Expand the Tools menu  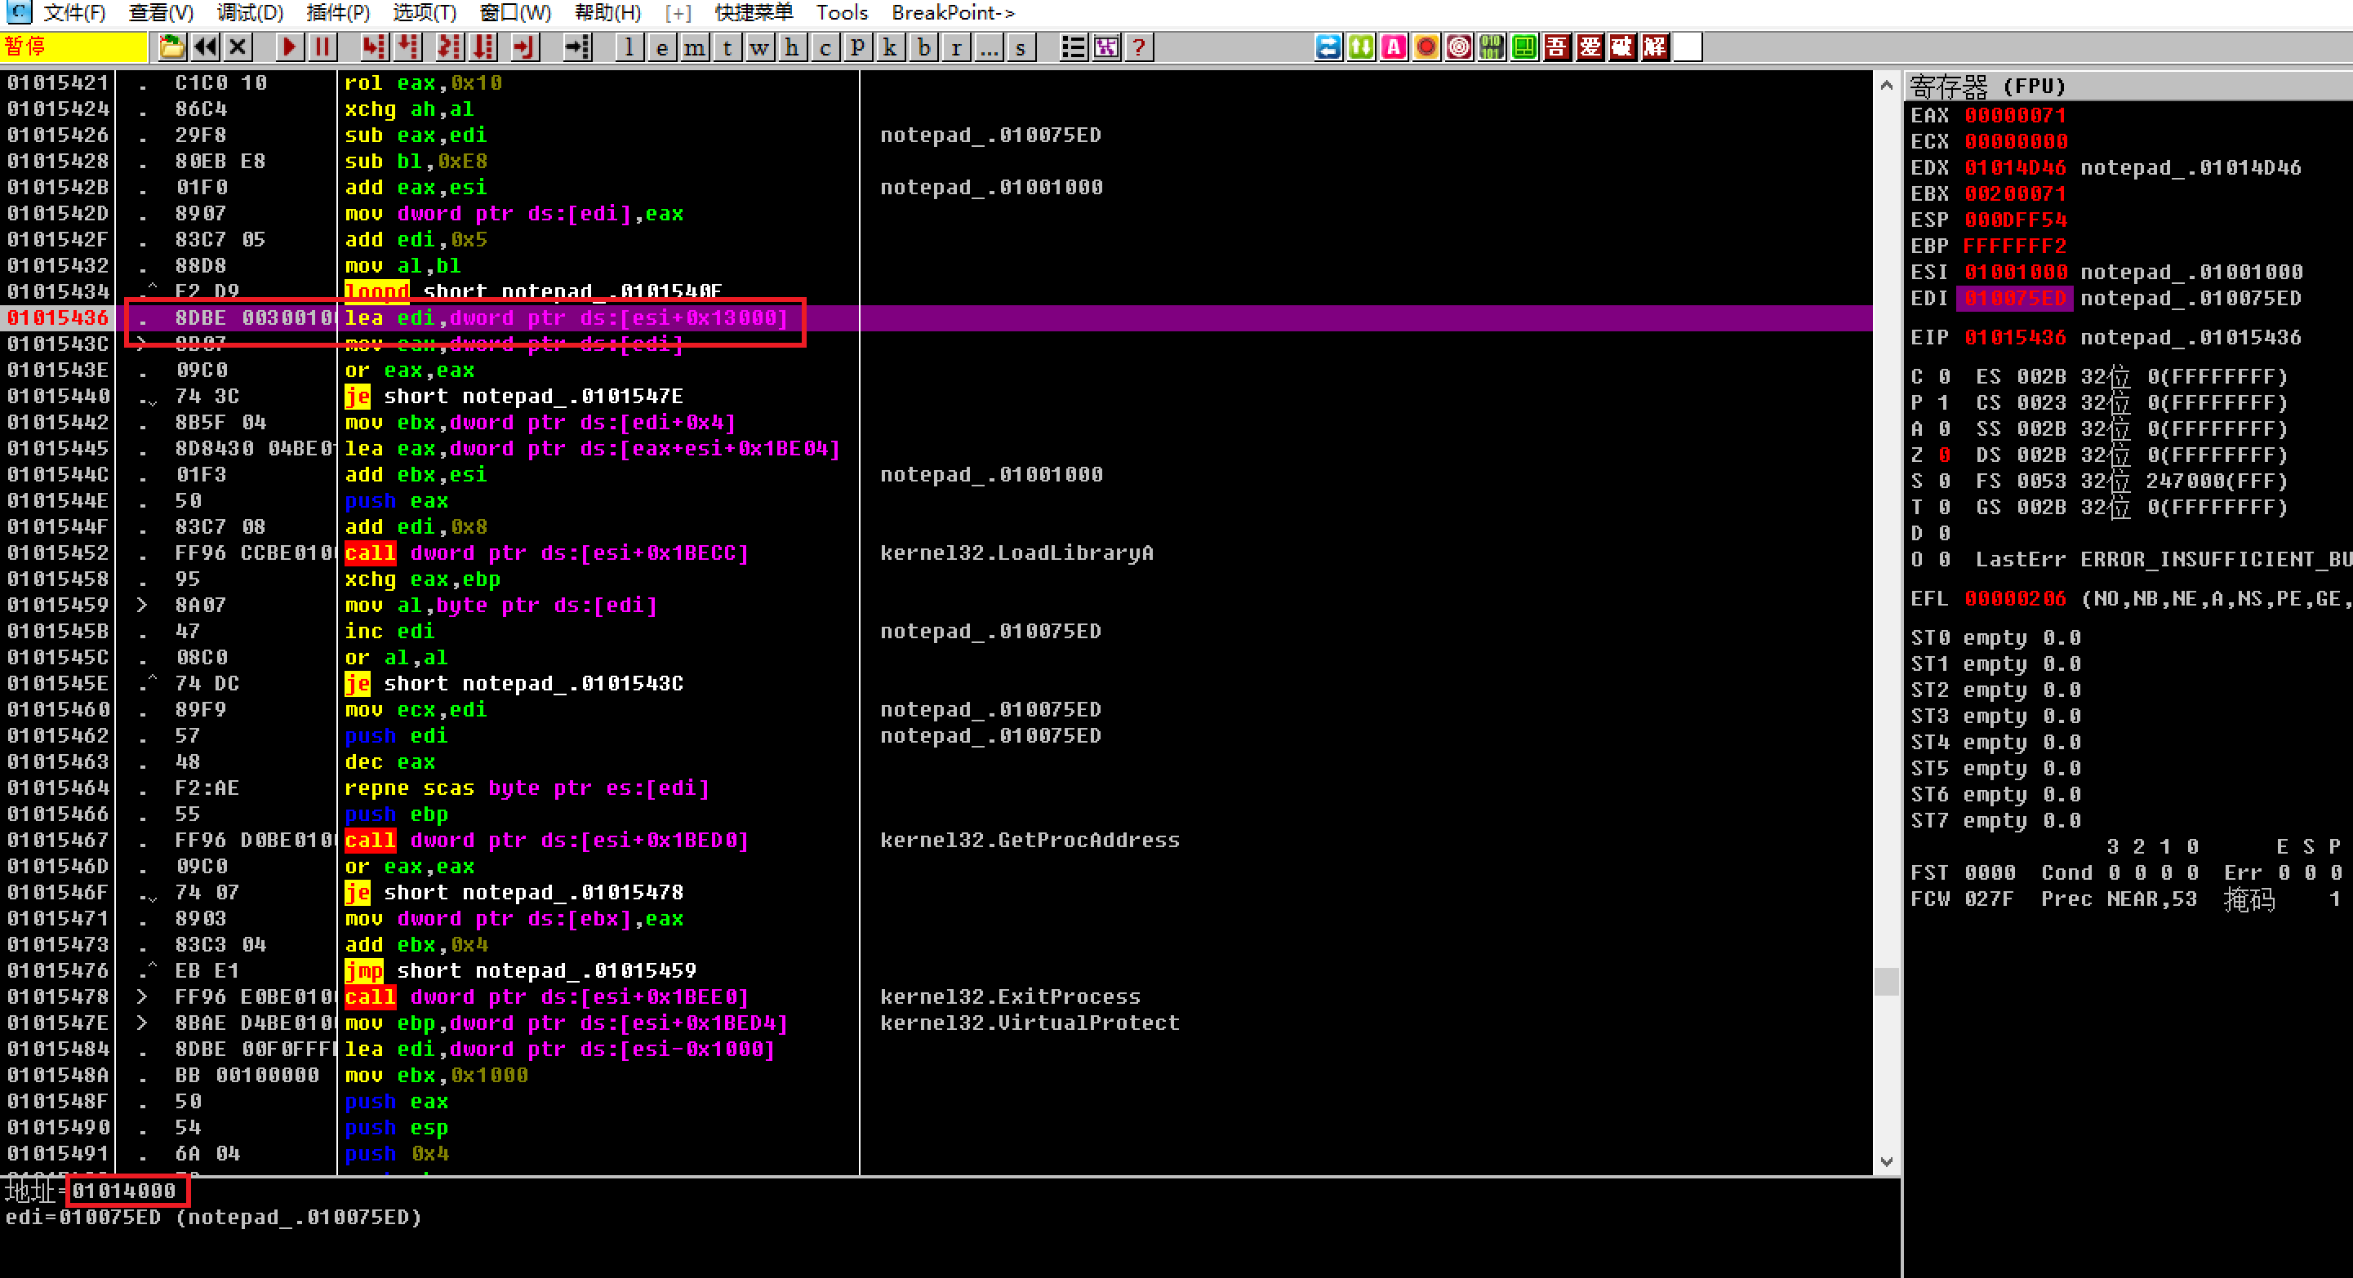[841, 13]
